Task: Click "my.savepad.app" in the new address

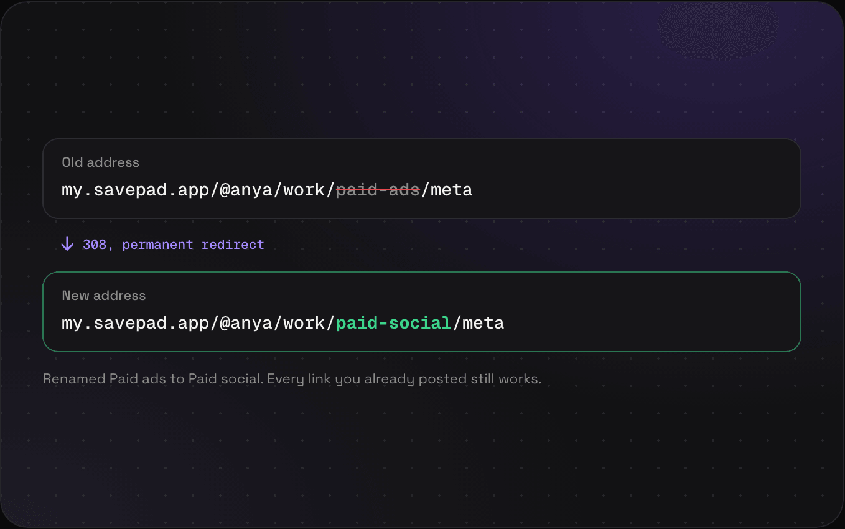Action: tap(136, 323)
